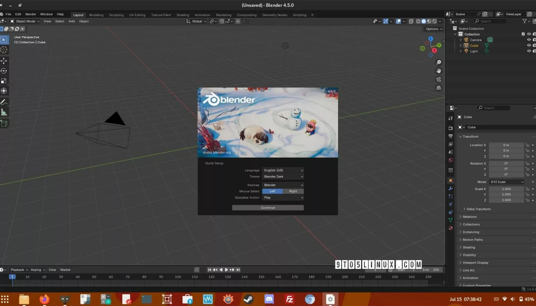The width and height of the screenshot is (536, 306).
Task: Click the X axis on navigation gizmo
Action: point(434,50)
